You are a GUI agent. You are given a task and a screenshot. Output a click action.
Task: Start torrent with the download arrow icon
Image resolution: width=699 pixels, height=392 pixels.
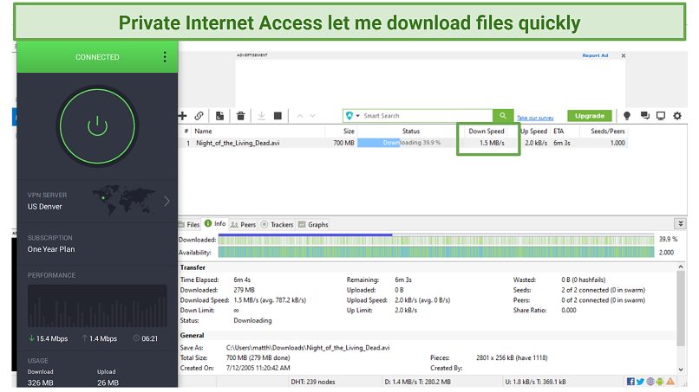(262, 116)
